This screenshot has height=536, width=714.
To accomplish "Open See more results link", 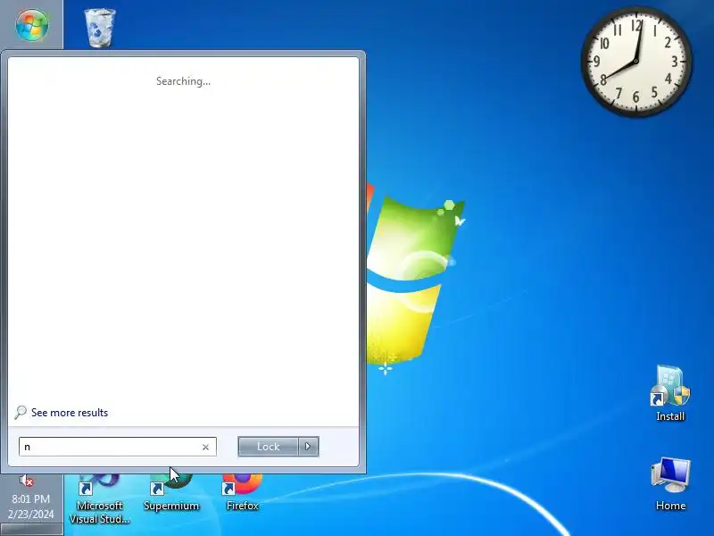I will 70,413.
